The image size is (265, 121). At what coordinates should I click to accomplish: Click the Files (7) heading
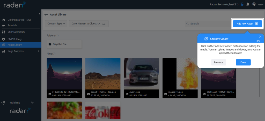[x=51, y=54]
